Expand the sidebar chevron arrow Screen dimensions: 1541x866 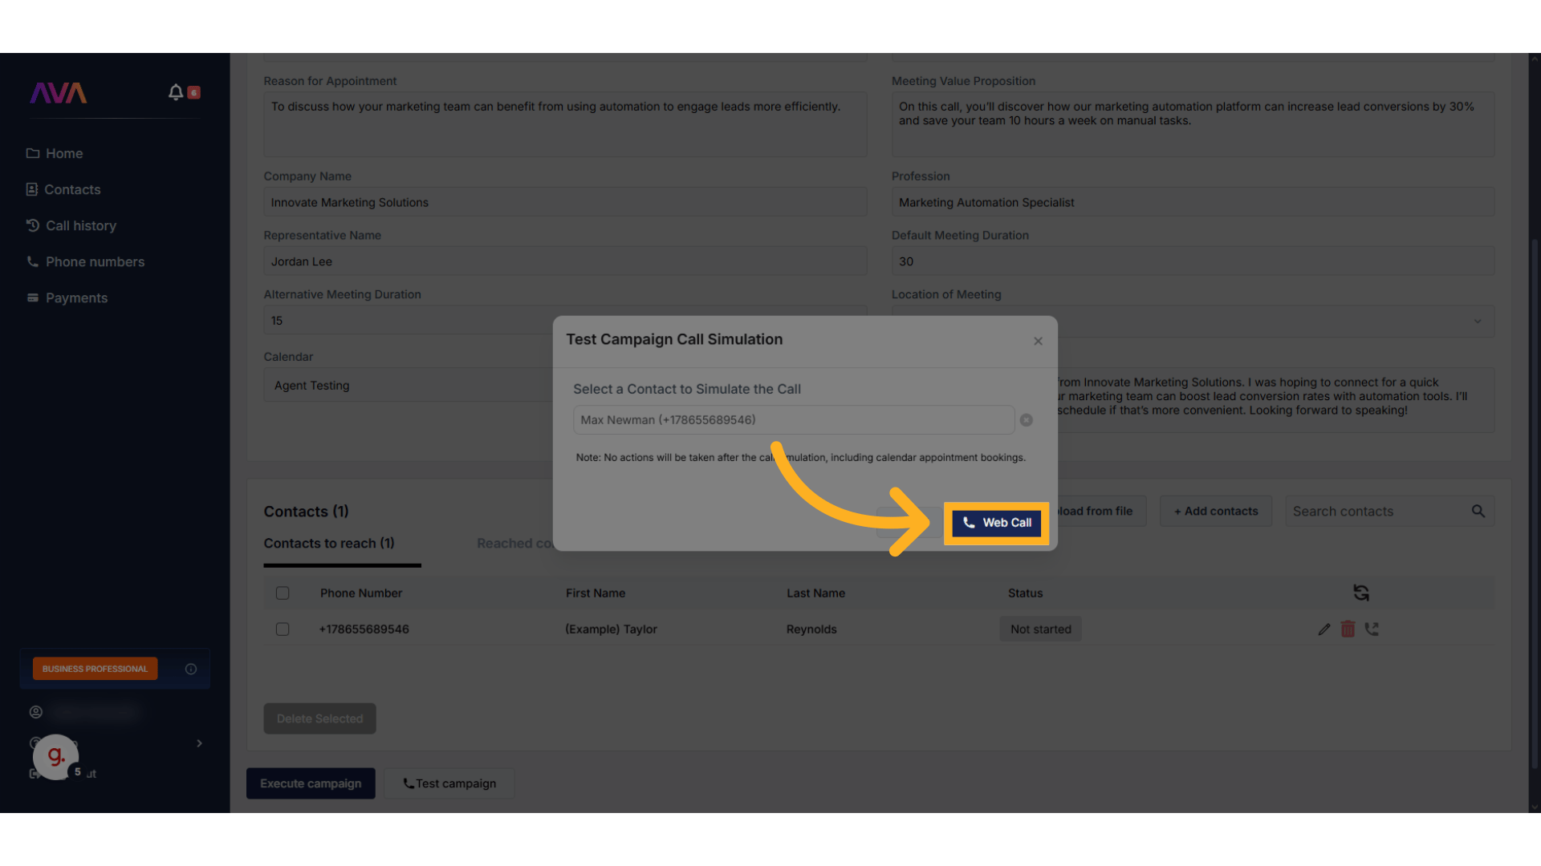pos(199,743)
